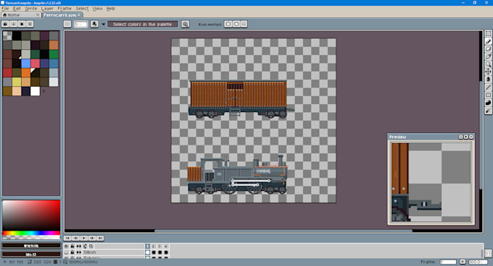493x266 pixels.
Task: Toggle all layers lock in timeline header
Action: [72, 246]
